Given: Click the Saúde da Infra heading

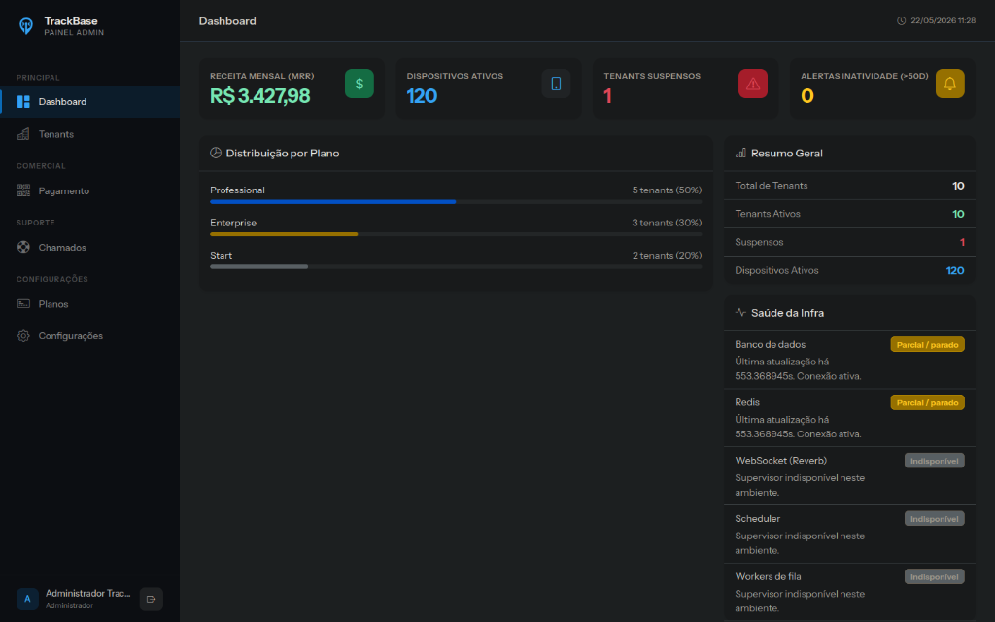Looking at the screenshot, I should [787, 312].
